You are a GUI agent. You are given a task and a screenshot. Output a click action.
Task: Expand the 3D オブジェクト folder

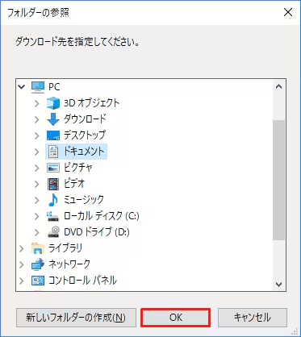[x=37, y=103]
